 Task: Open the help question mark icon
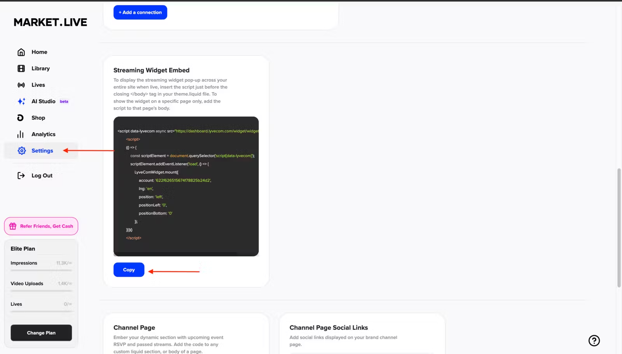(594, 340)
